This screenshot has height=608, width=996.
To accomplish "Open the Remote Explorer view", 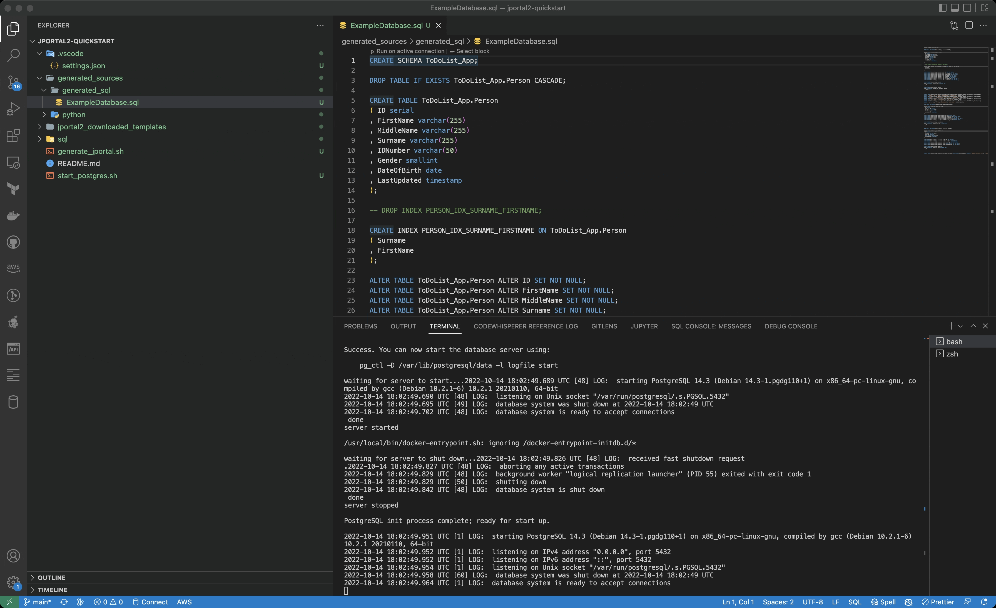I will (x=13, y=162).
